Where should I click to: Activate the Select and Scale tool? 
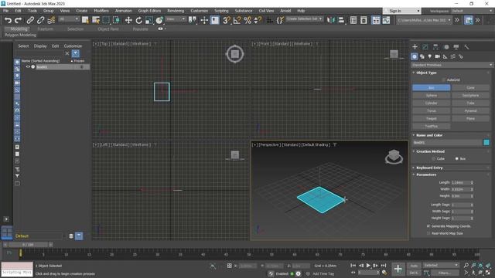[x=149, y=21]
